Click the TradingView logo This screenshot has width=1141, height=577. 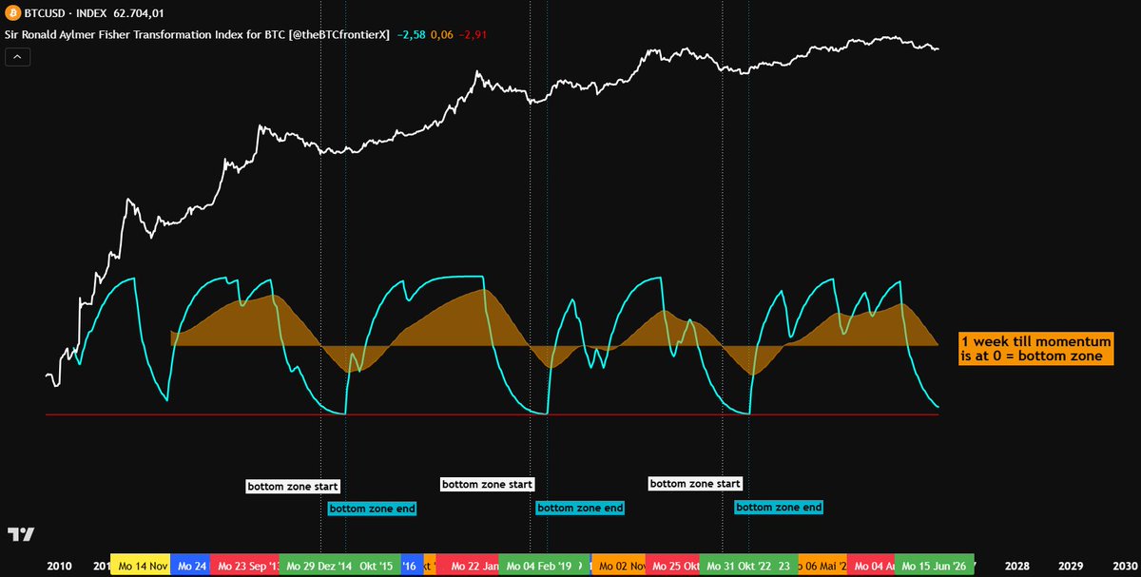(19, 533)
